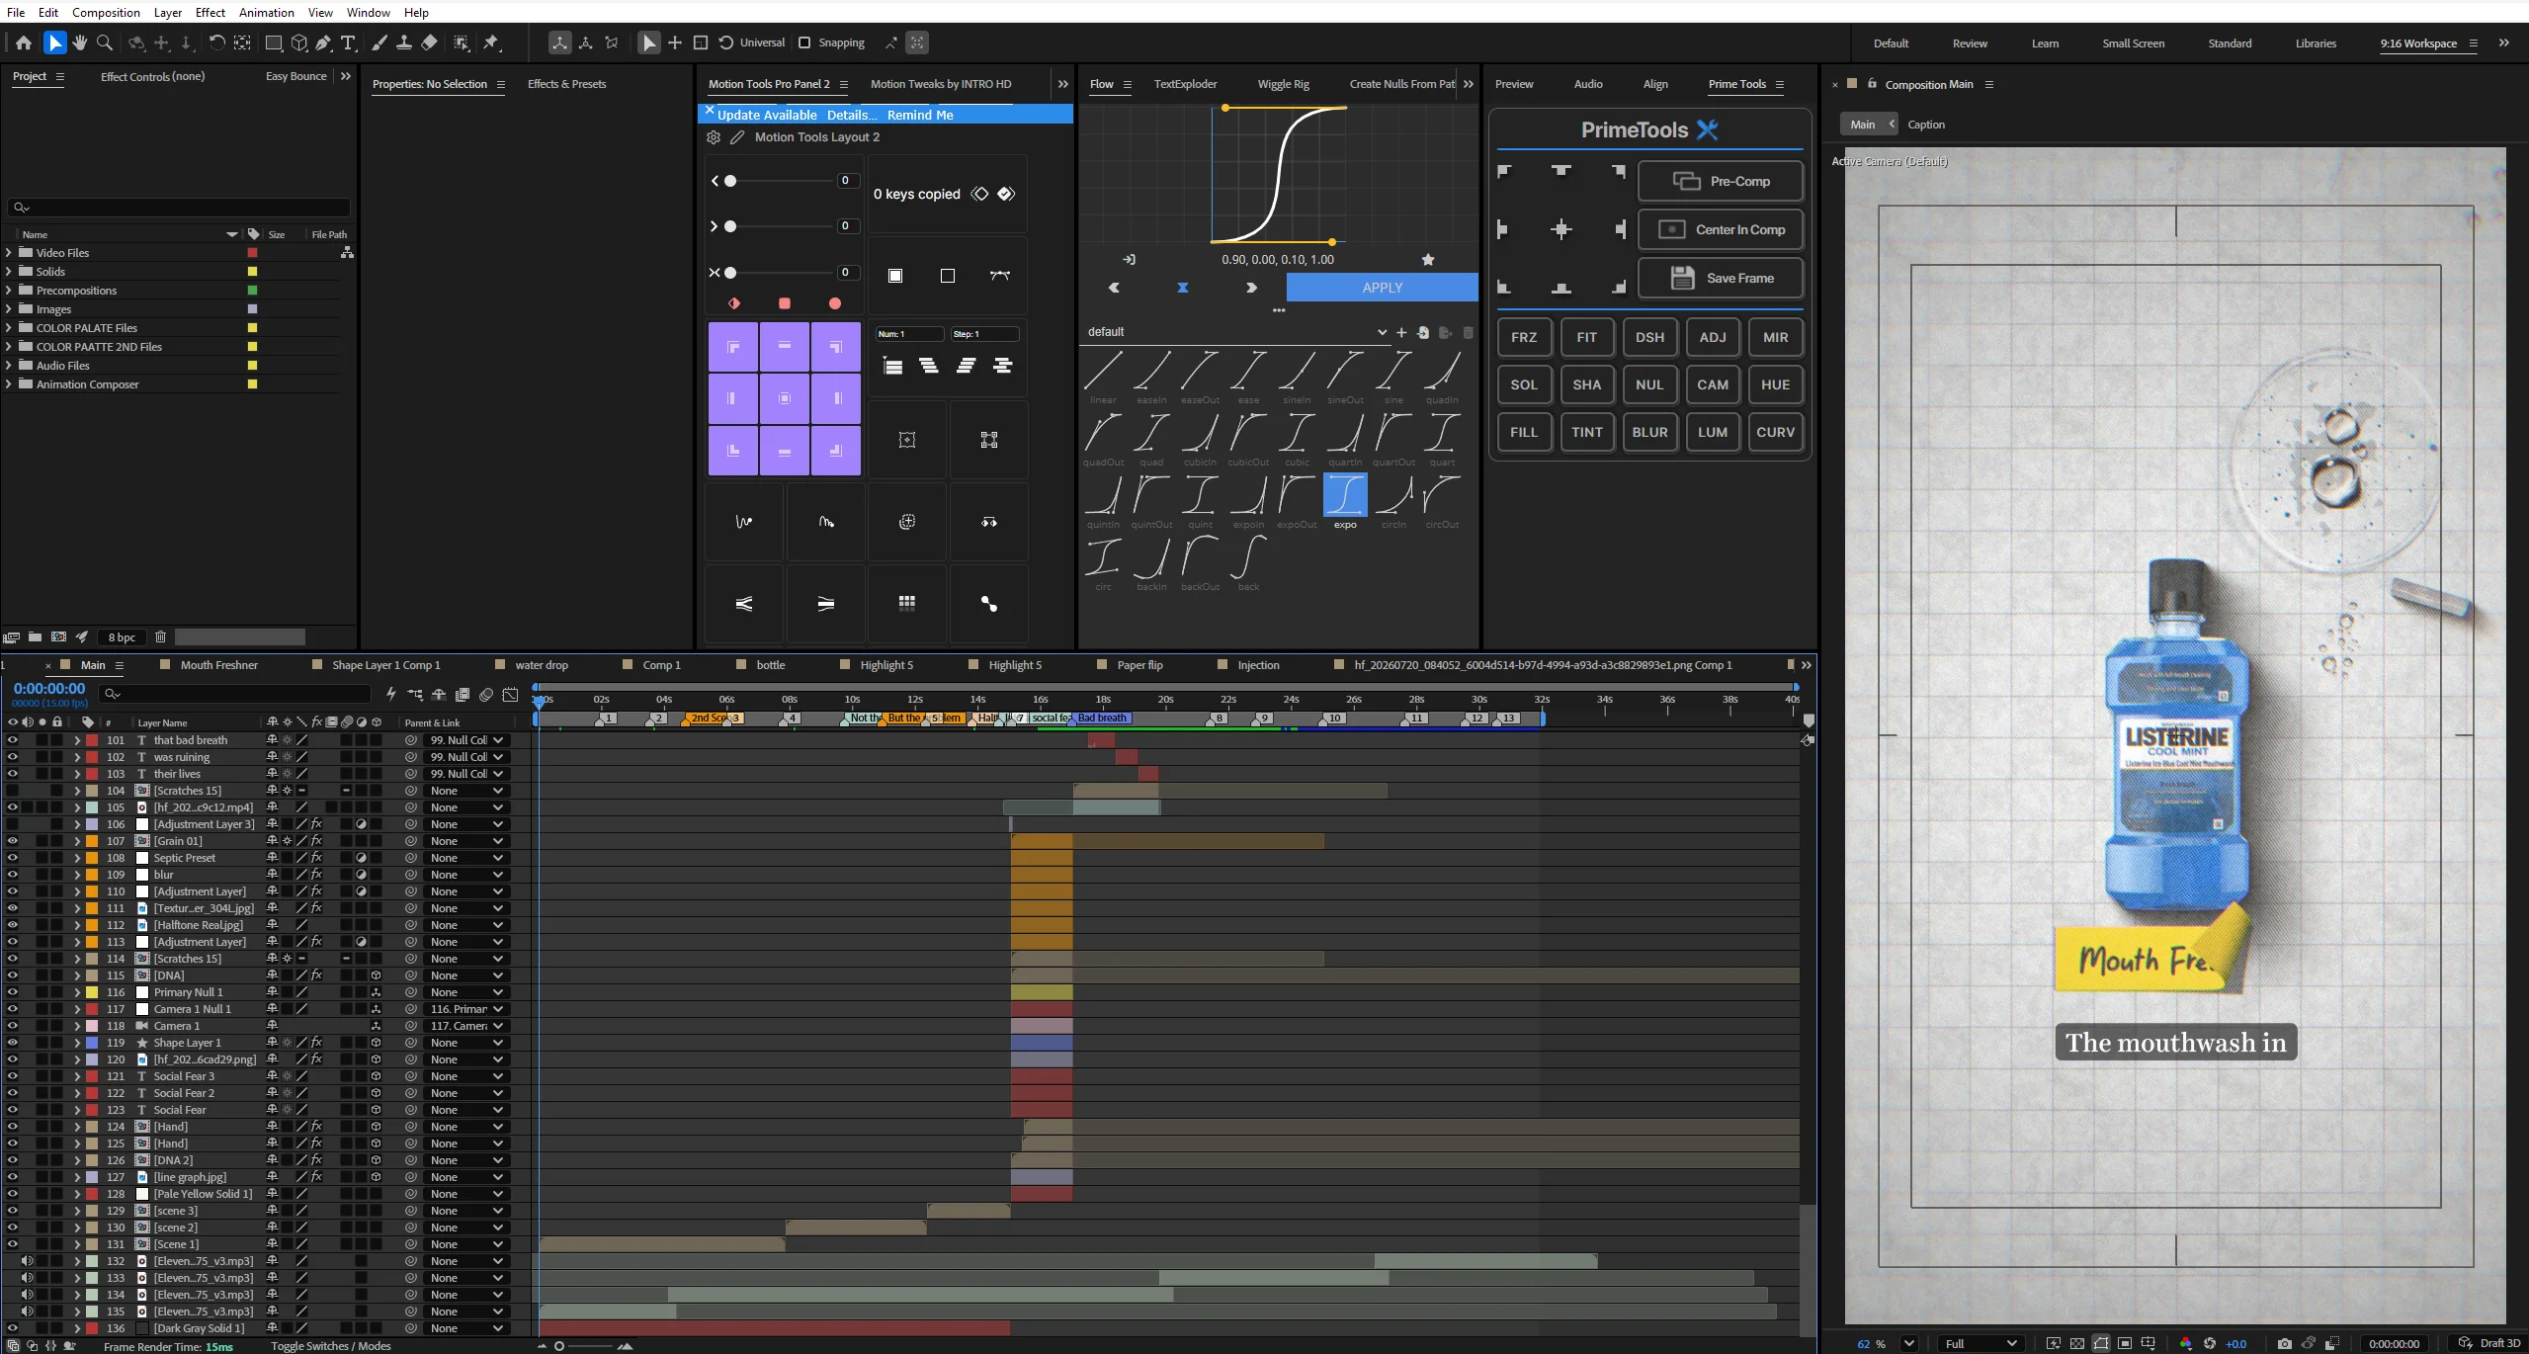The width and height of the screenshot is (2529, 1354).
Task: Open parent dropdown for Camera 1 Null 1
Action: pos(466,1009)
